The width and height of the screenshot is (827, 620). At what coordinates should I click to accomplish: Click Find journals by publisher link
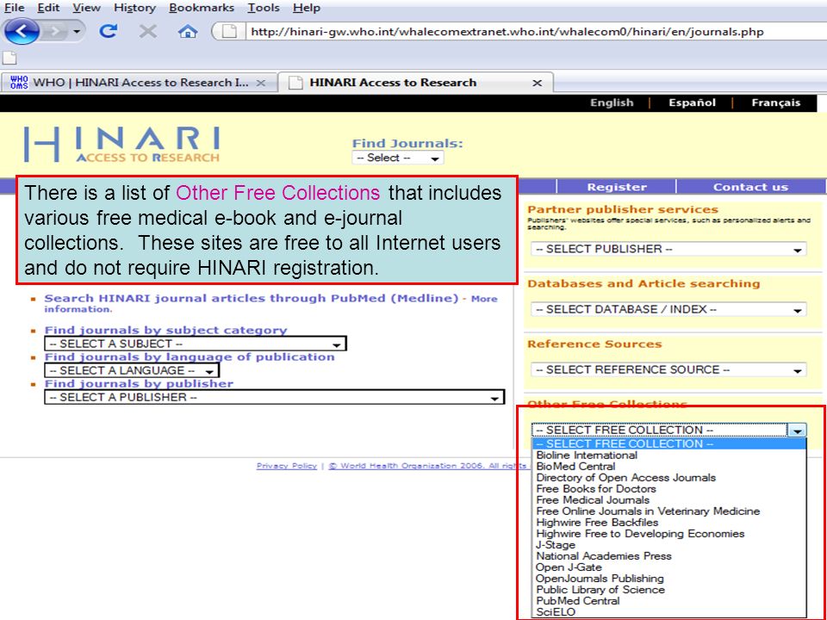[x=139, y=383]
